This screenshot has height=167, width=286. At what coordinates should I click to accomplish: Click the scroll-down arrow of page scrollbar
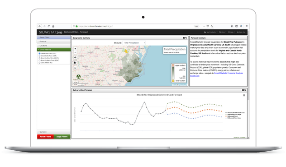[x=248, y=138]
